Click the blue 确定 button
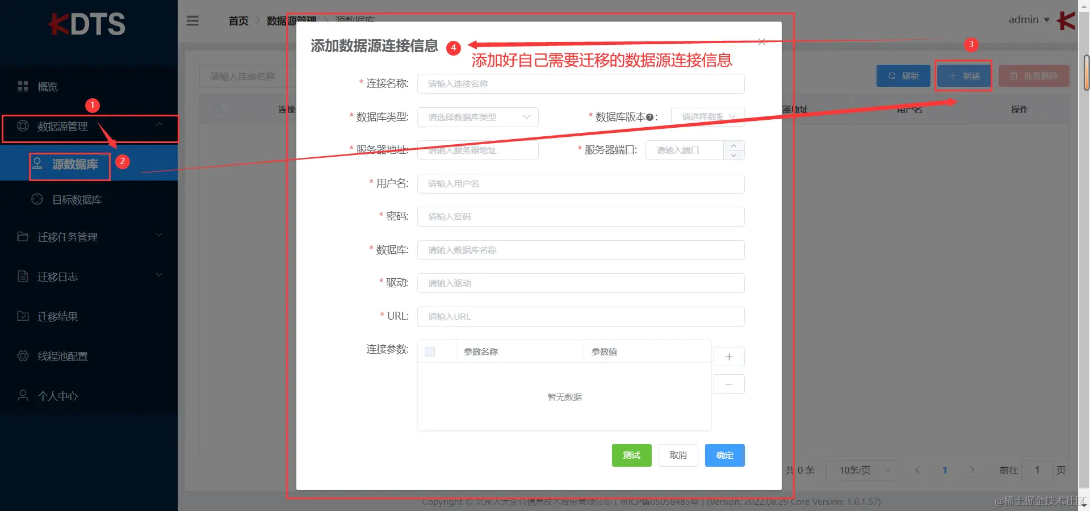Viewport: 1090px width, 511px height. 724,455
